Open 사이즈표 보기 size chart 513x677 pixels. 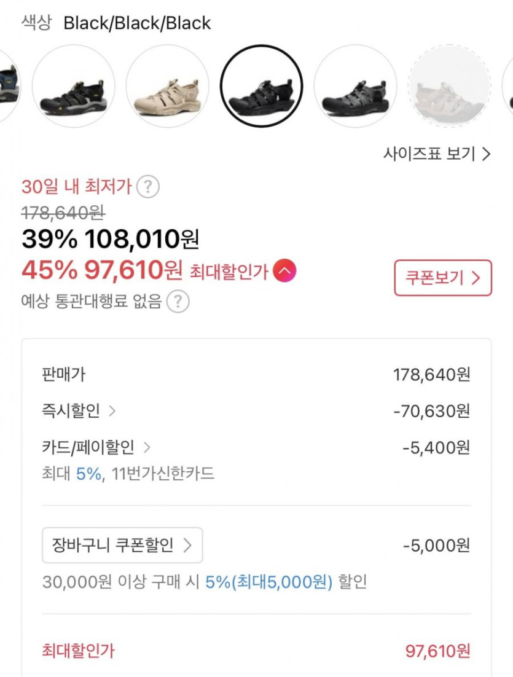(x=437, y=154)
